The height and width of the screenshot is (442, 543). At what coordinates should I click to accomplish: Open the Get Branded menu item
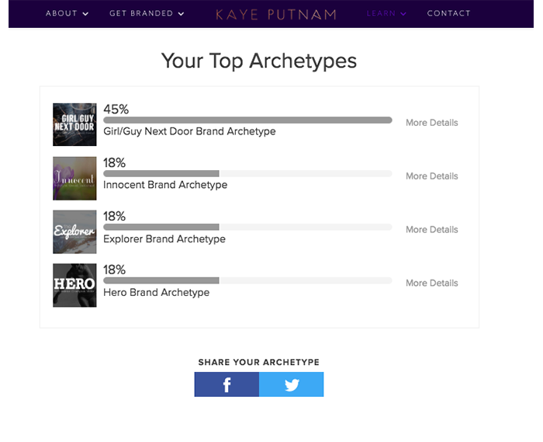click(141, 13)
